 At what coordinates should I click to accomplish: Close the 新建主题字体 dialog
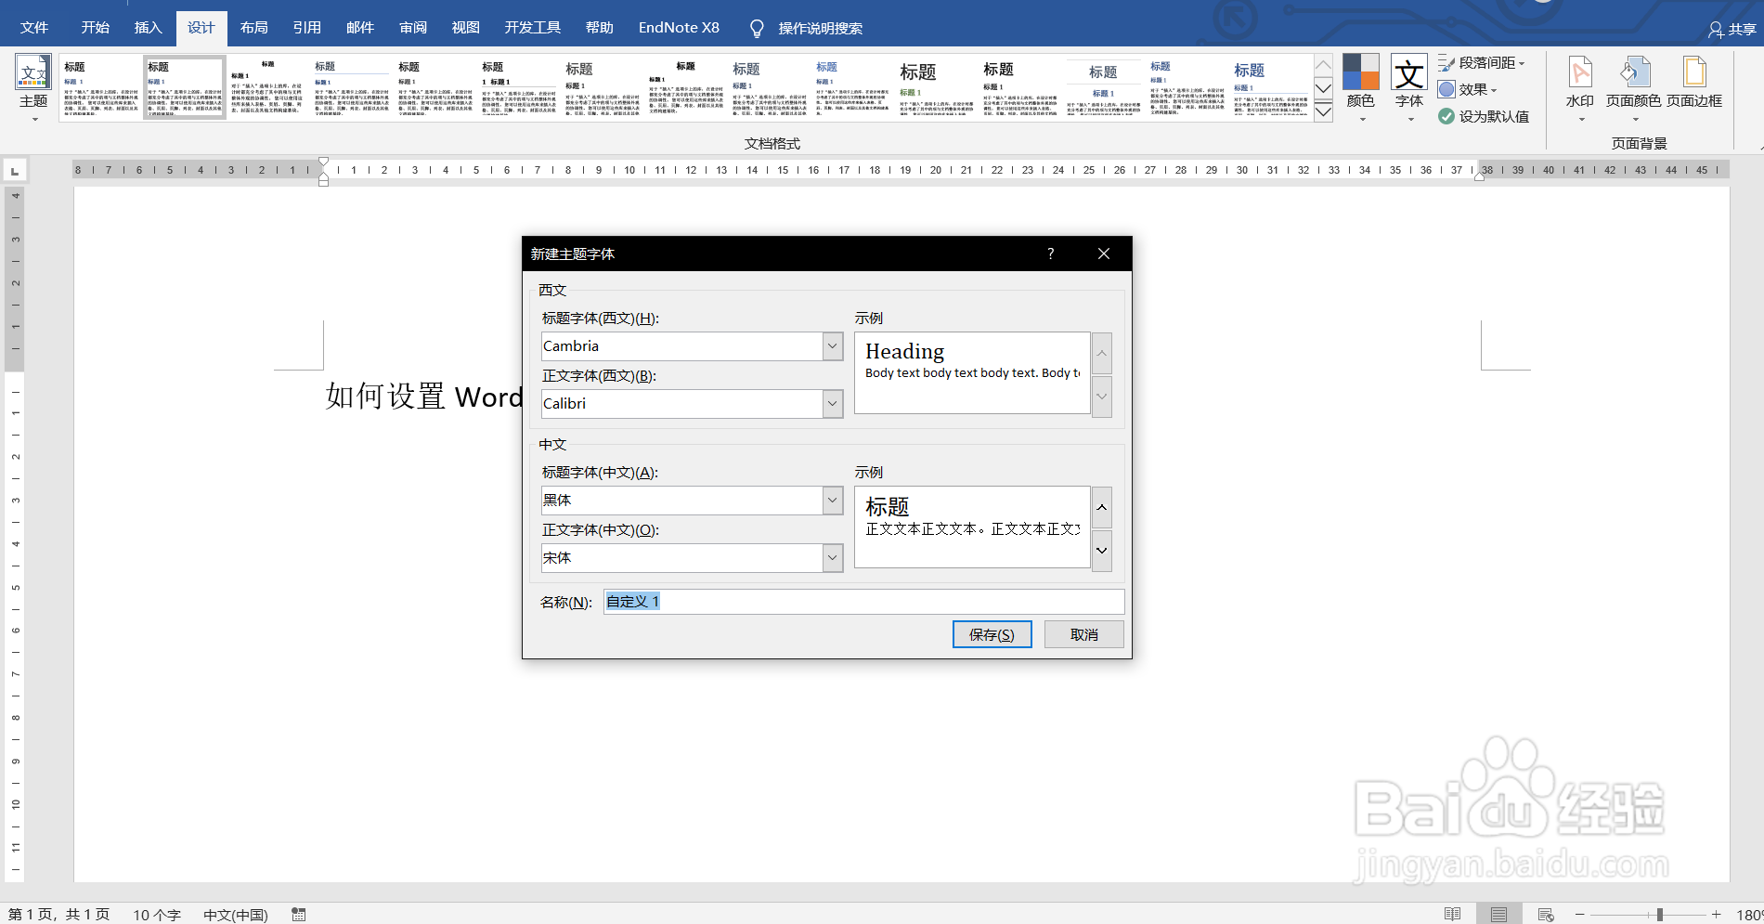click(x=1103, y=254)
